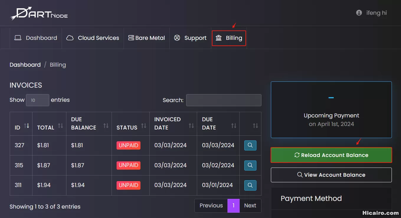401x218 pixels.
Task: Go to Next invoices page
Action: (250, 206)
